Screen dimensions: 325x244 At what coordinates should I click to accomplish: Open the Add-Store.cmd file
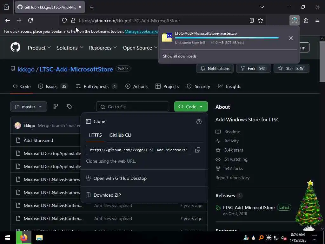coord(38,140)
